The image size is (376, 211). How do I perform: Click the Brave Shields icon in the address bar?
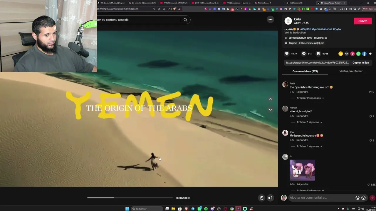pos(175,9)
